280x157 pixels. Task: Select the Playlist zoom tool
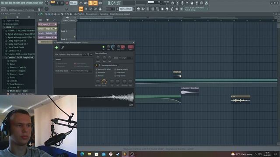tap(68, 14)
